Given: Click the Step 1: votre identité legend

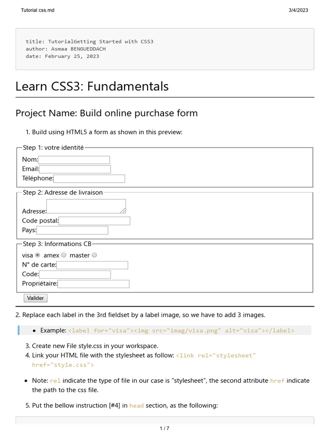Looking at the screenshot, I should pos(53,147).
